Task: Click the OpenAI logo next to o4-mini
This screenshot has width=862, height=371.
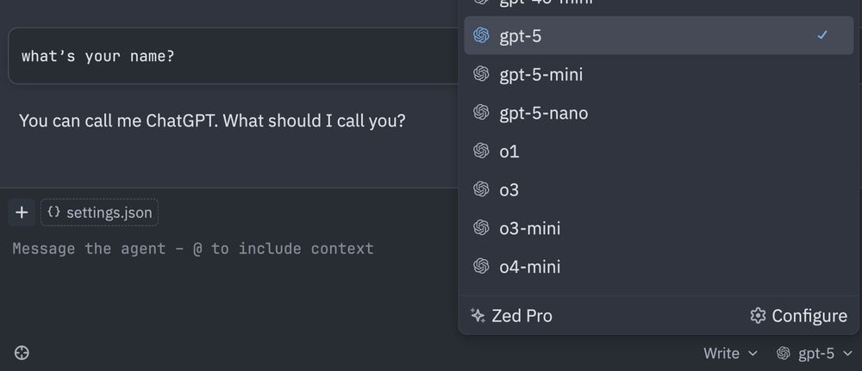Action: tap(481, 266)
